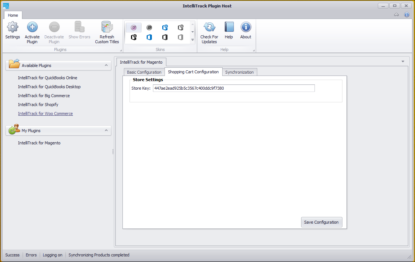
Task: Collapse the Available Plugins group
Action: coord(106,65)
